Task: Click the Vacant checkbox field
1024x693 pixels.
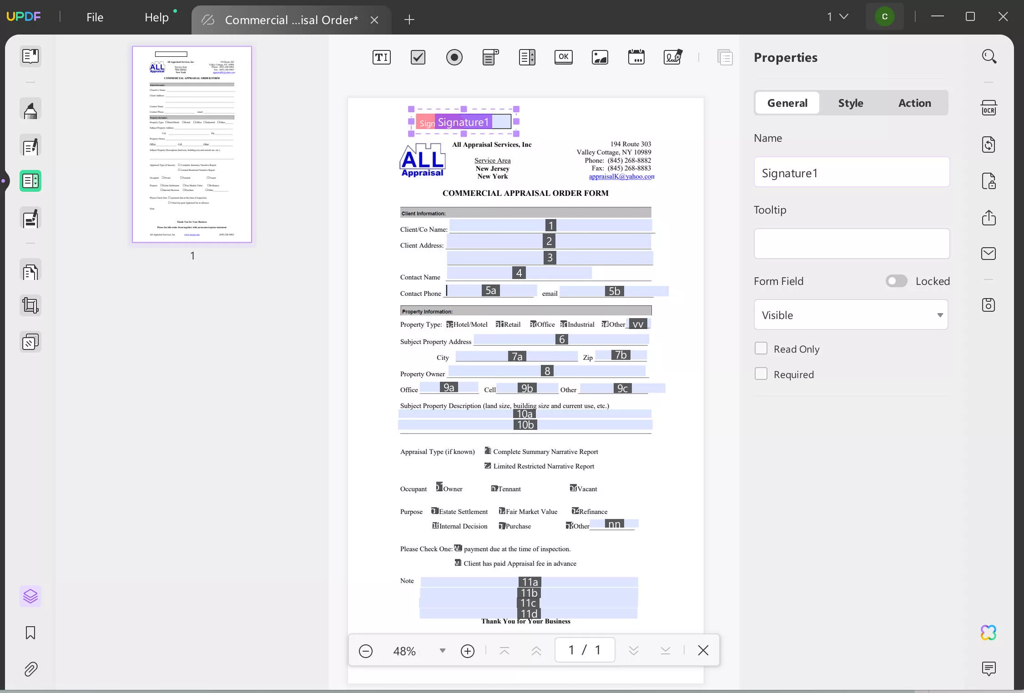Action: point(573,488)
